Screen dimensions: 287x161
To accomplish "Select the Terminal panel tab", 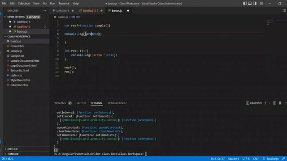I will 97,103.
